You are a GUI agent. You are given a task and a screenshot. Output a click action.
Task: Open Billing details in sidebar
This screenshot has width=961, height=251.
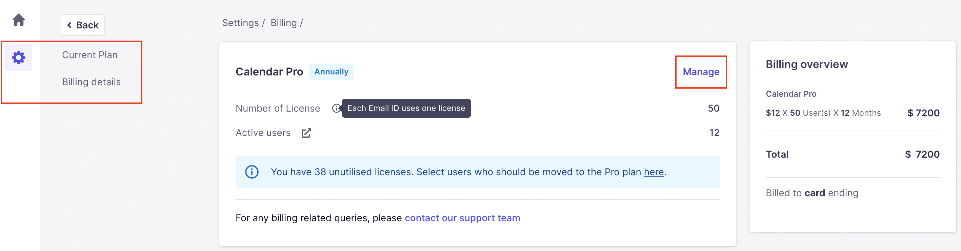tap(91, 82)
